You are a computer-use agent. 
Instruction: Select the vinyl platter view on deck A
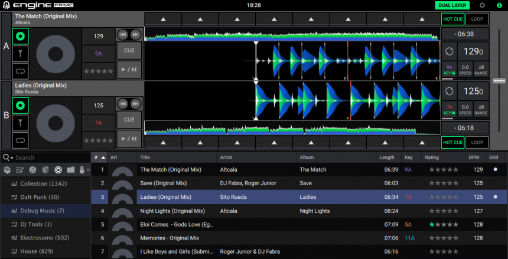[20, 37]
